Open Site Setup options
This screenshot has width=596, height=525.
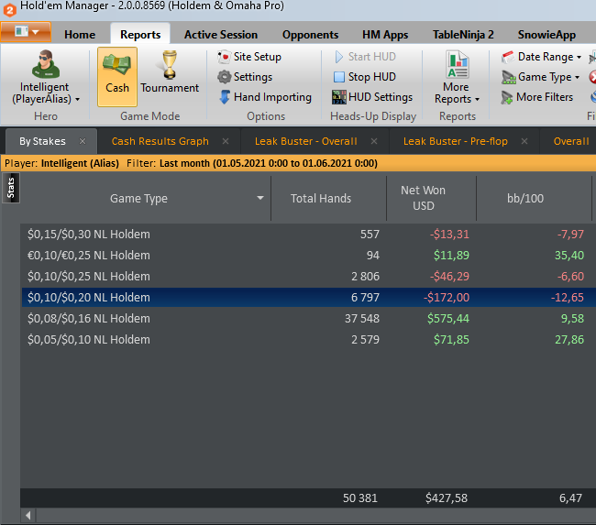point(249,57)
